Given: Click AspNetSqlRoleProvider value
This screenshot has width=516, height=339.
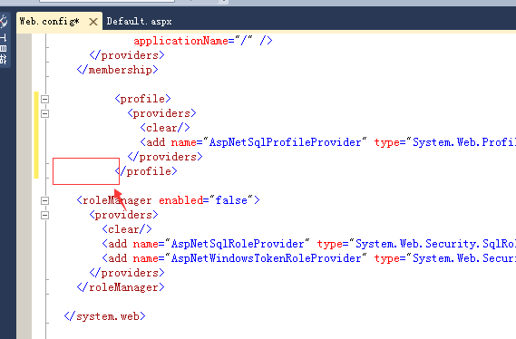Looking at the screenshot, I should tap(238, 244).
